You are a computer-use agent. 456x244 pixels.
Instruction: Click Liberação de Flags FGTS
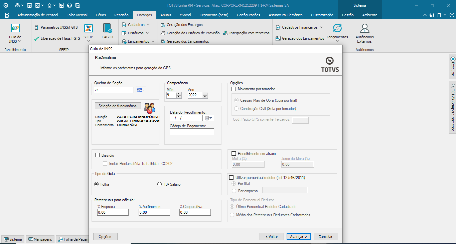point(57,38)
